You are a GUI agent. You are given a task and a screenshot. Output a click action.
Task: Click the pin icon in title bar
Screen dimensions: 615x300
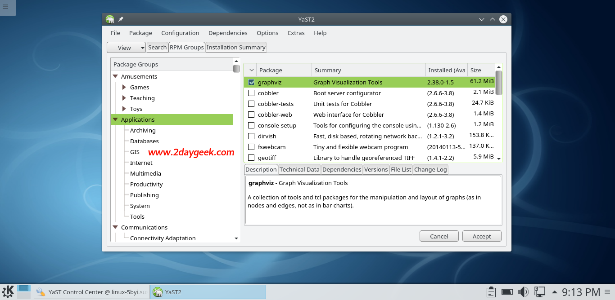(x=121, y=19)
